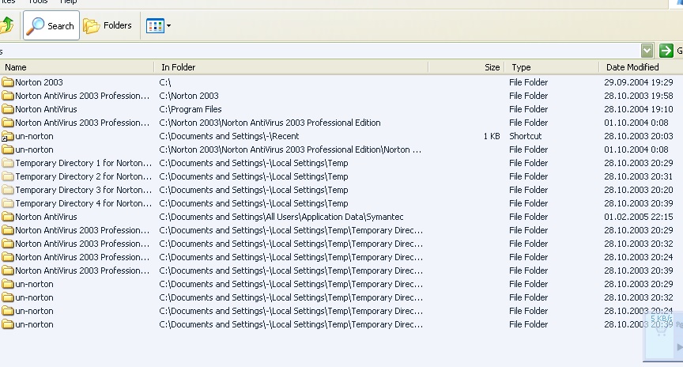Image resolution: width=683 pixels, height=367 pixels.
Task: Open the Help menu
Action: pyautogui.click(x=69, y=2)
